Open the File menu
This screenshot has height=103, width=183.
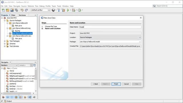click(x=2, y=6)
